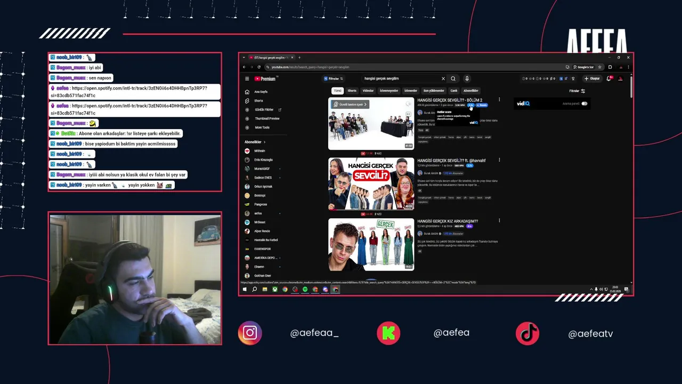Click the browser address bar

pos(416,67)
